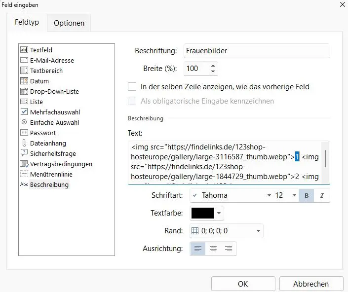
Task: Select the Sicherheitsfrage question icon
Action: click(x=24, y=153)
